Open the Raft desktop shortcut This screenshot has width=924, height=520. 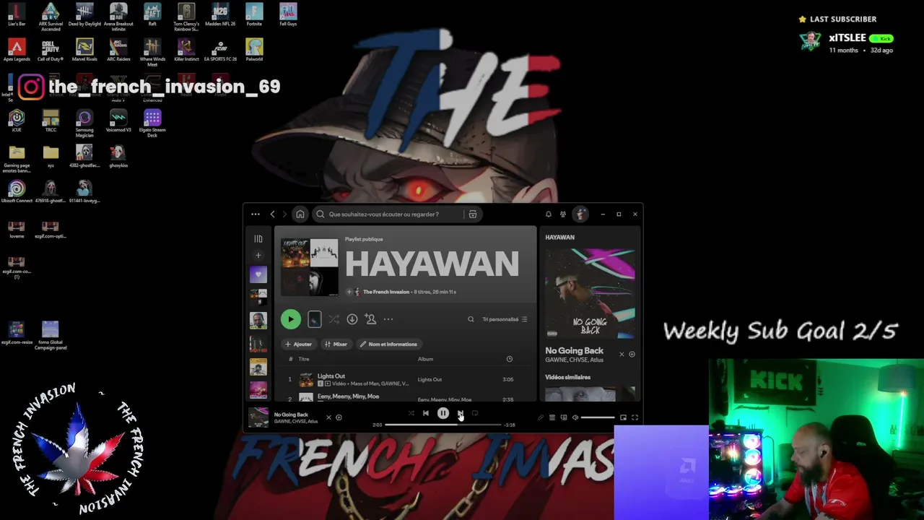pos(152,14)
